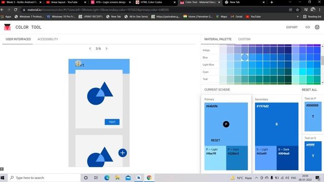Click the 16°C Haze weather widget
The height and width of the screenshot is (182, 324).
(241, 177)
